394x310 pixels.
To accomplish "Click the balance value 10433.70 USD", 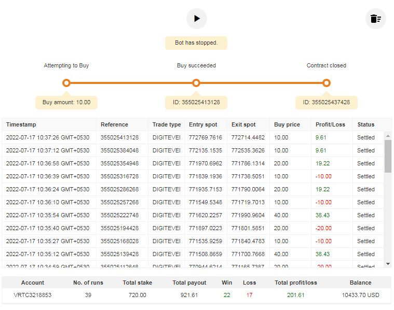I will click(360, 295).
